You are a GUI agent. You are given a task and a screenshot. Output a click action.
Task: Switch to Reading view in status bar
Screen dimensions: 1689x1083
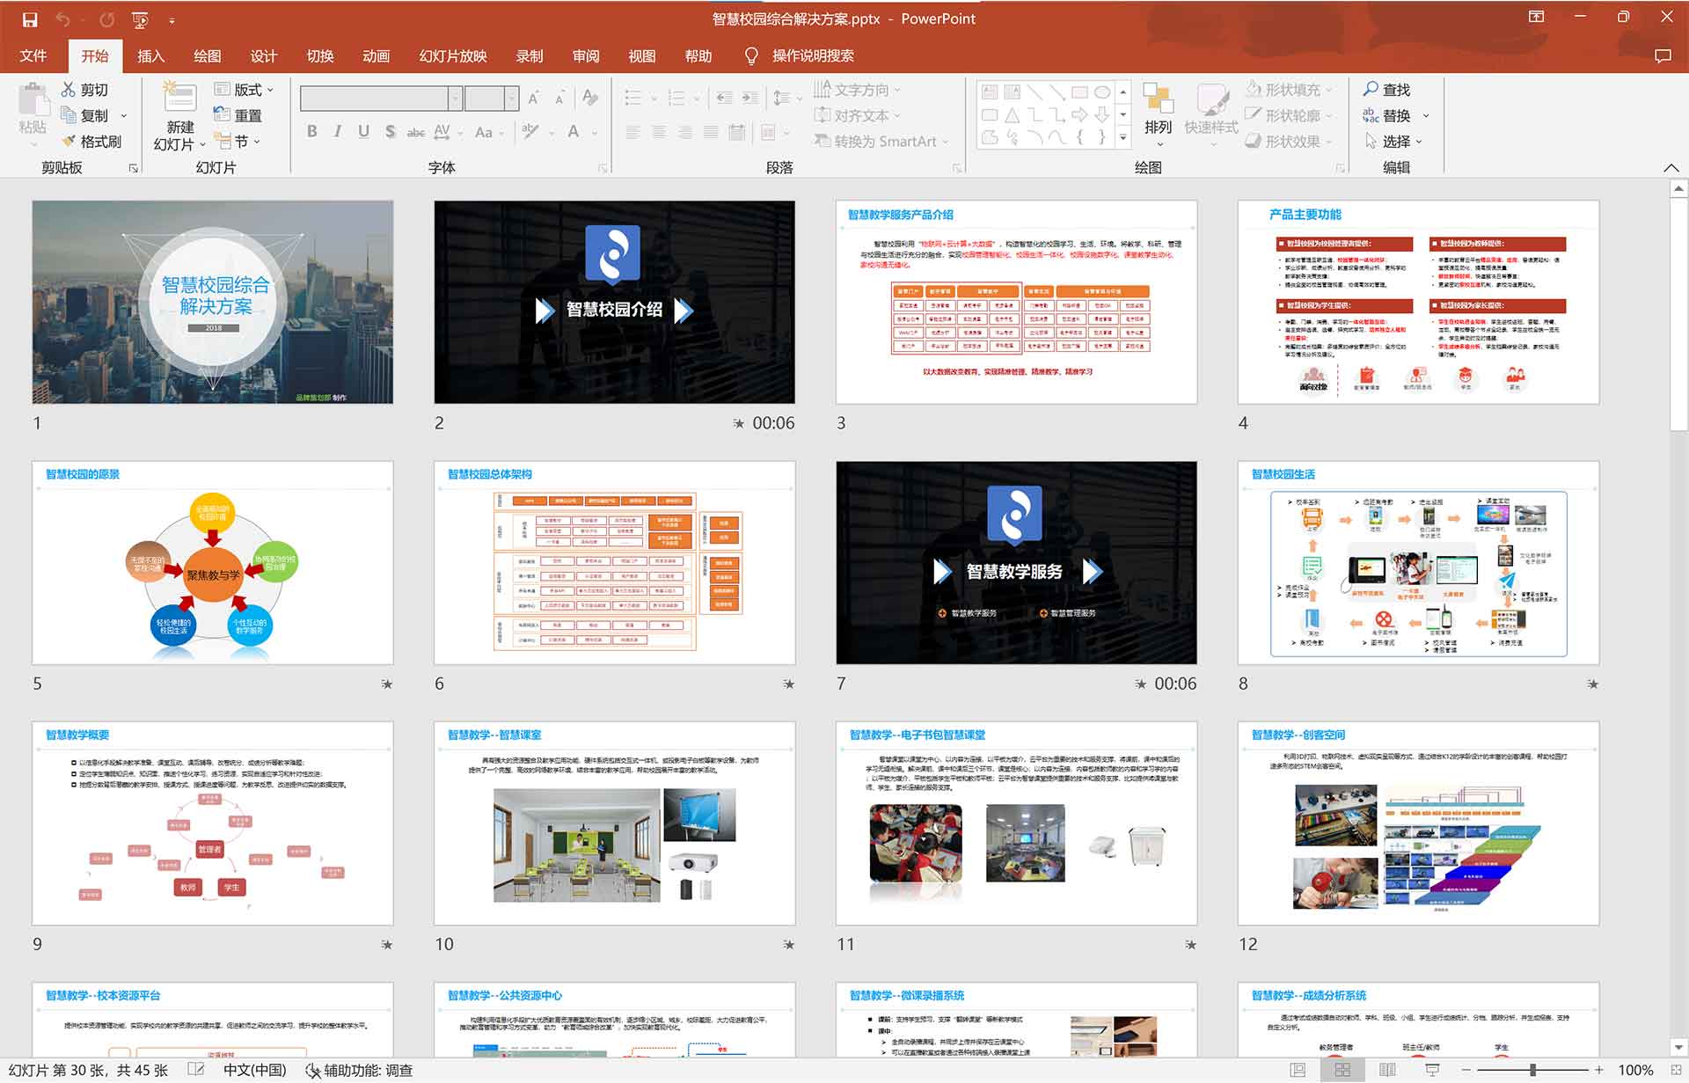tap(1387, 1070)
